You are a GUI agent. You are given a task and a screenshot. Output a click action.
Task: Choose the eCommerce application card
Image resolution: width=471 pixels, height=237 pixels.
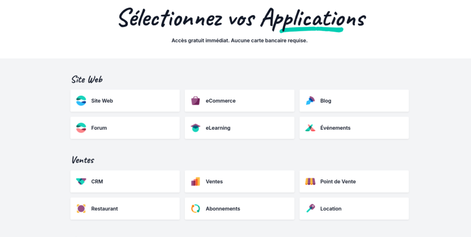click(240, 101)
